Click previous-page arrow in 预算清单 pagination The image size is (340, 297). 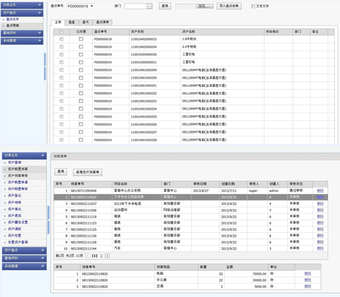pyautogui.click(x=87, y=256)
